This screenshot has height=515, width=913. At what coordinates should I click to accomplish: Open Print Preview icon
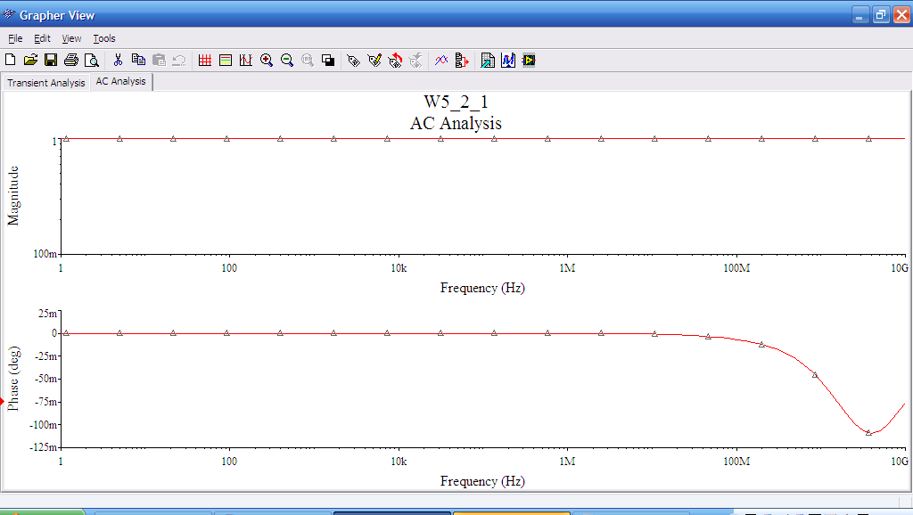92,60
